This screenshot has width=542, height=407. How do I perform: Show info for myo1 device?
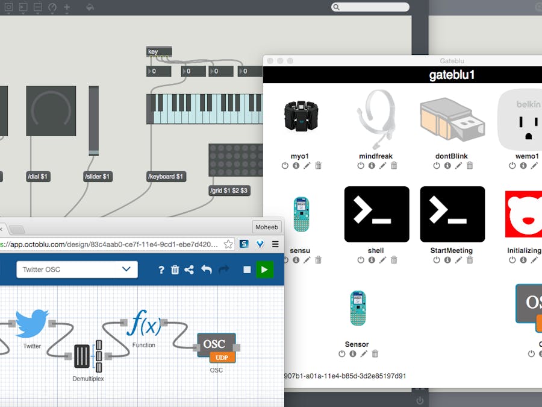click(296, 166)
